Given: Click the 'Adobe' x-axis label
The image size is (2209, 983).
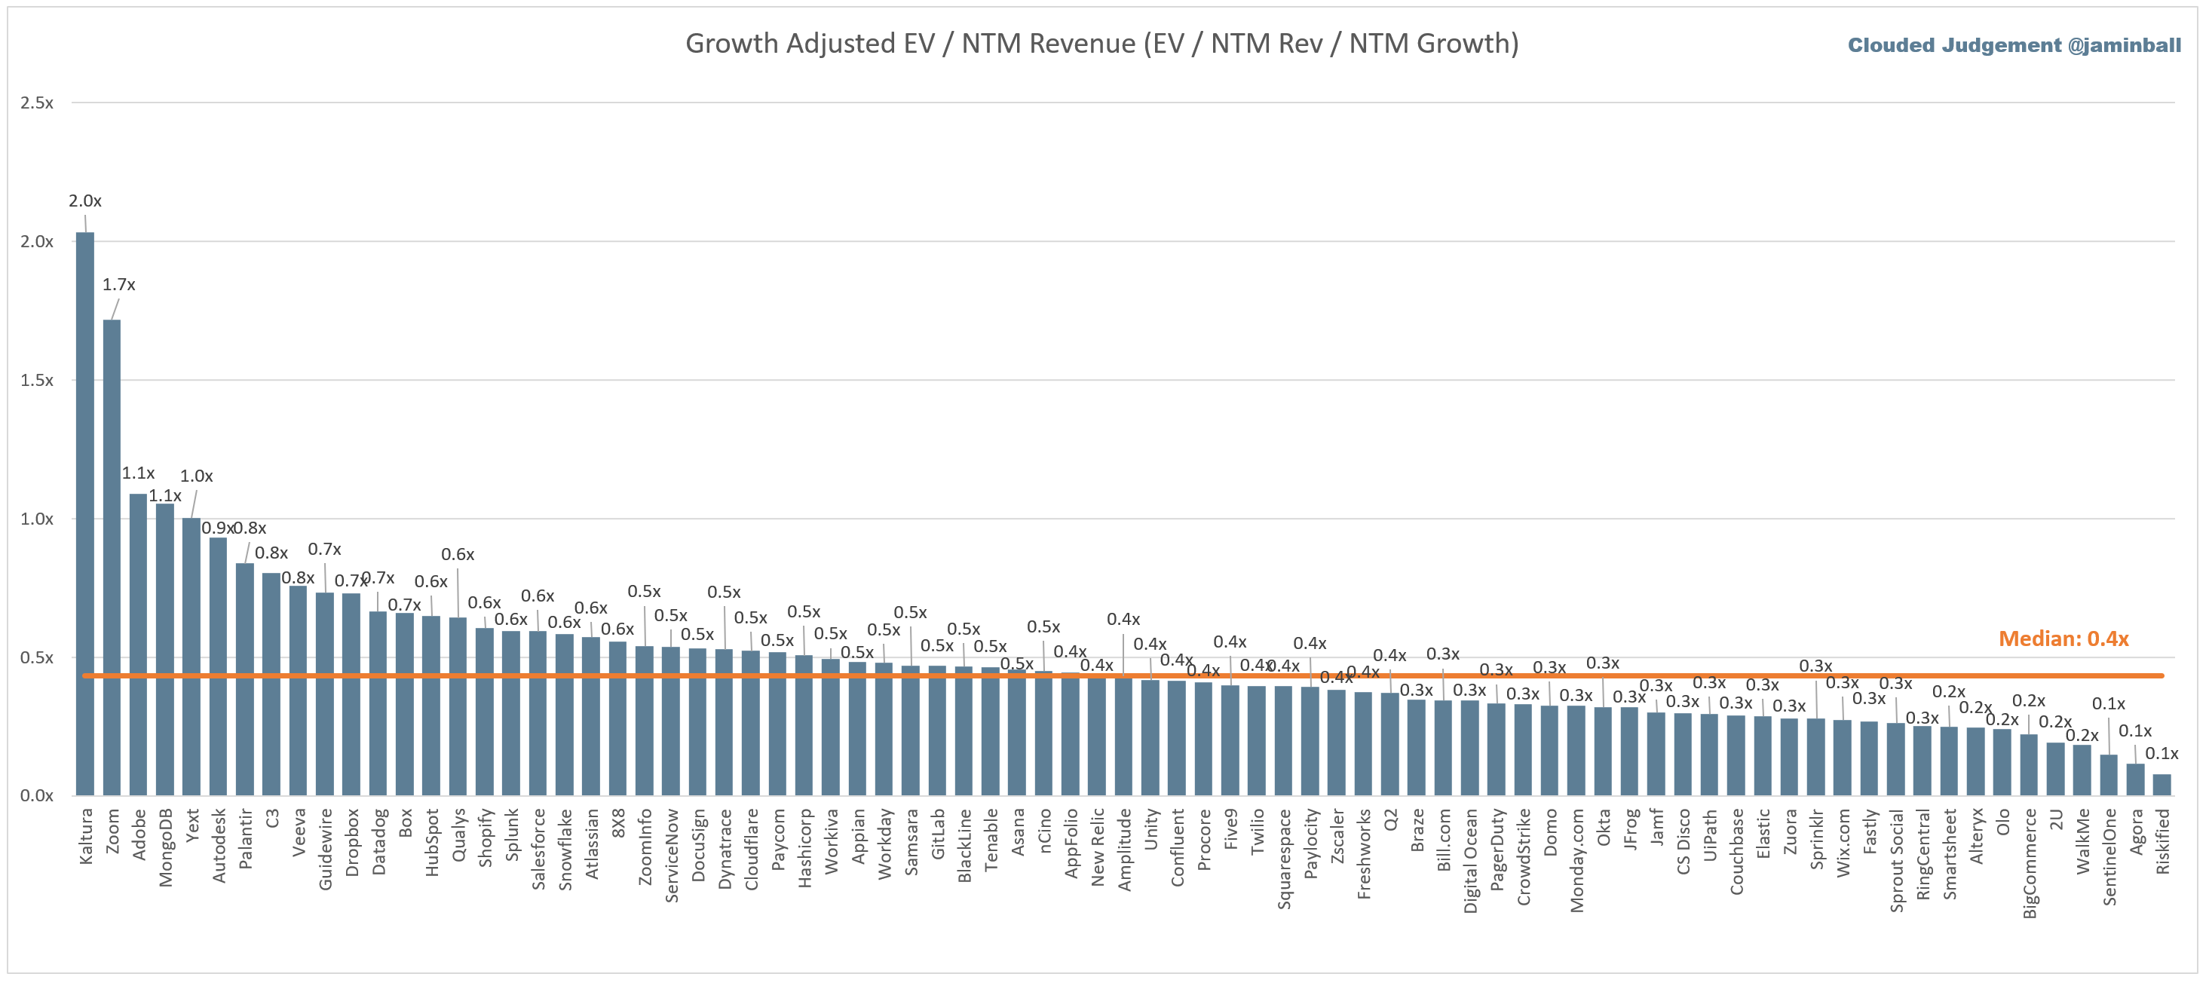Looking at the screenshot, I should 138,834.
